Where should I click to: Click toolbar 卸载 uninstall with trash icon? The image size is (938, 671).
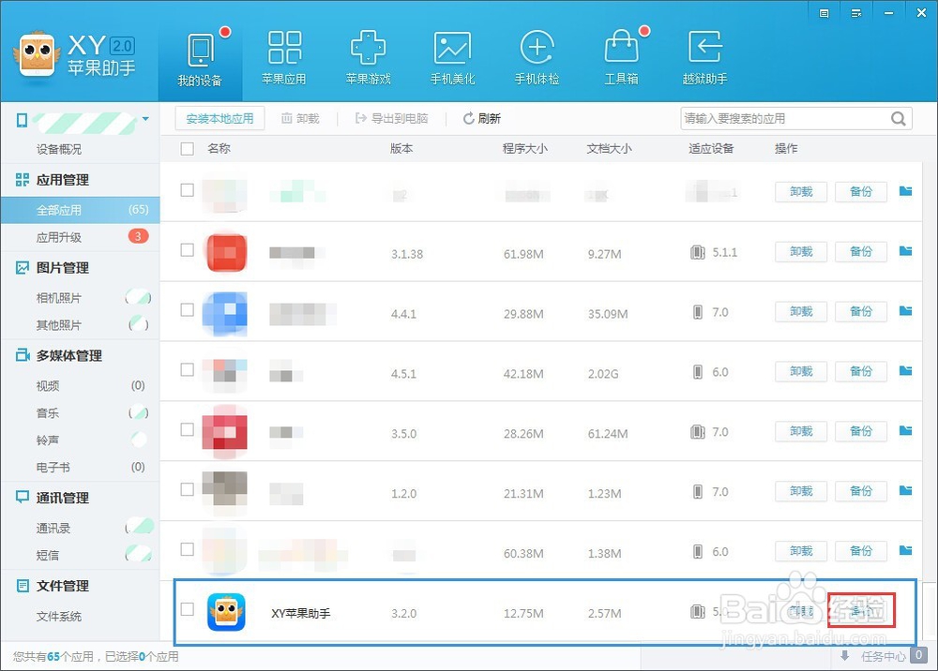coord(300,118)
